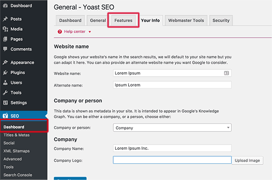Click the Dashboard gauge icon in sidebar
The width and height of the screenshot is (272, 180).
[5, 5]
